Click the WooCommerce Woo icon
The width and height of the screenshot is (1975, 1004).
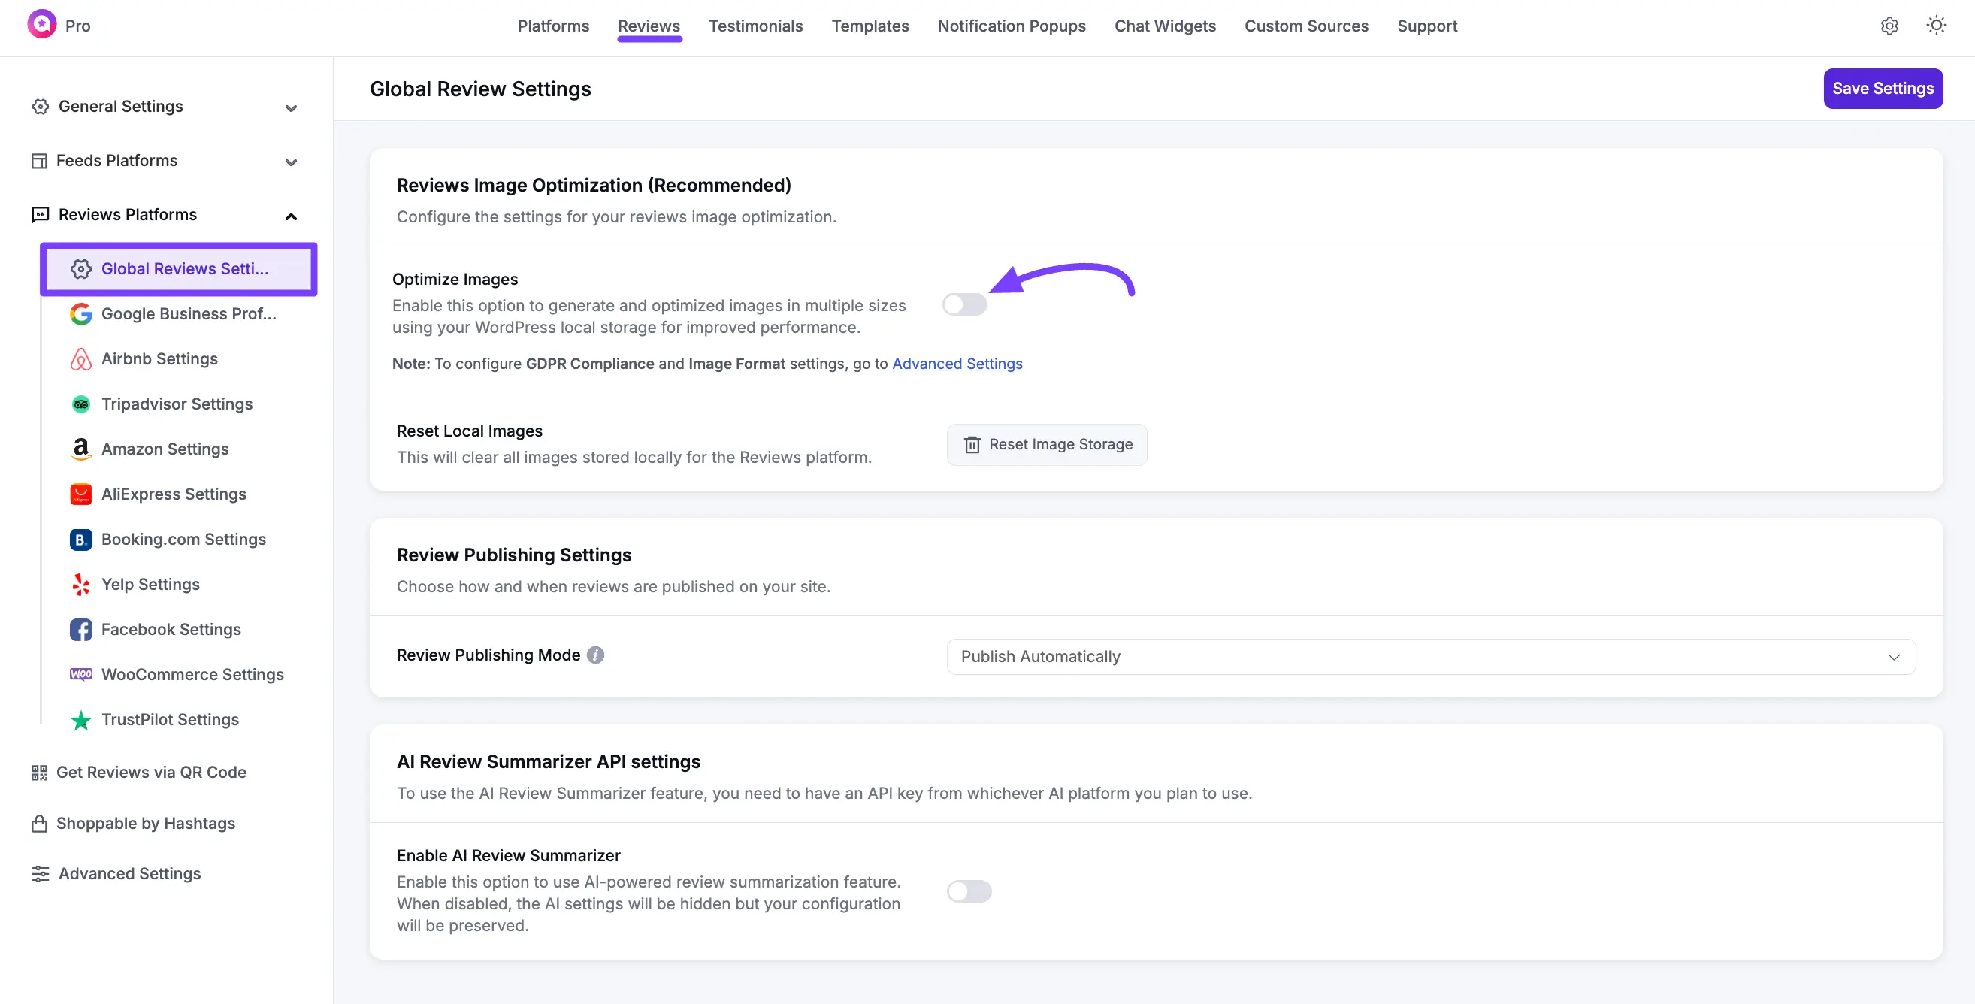tap(80, 674)
